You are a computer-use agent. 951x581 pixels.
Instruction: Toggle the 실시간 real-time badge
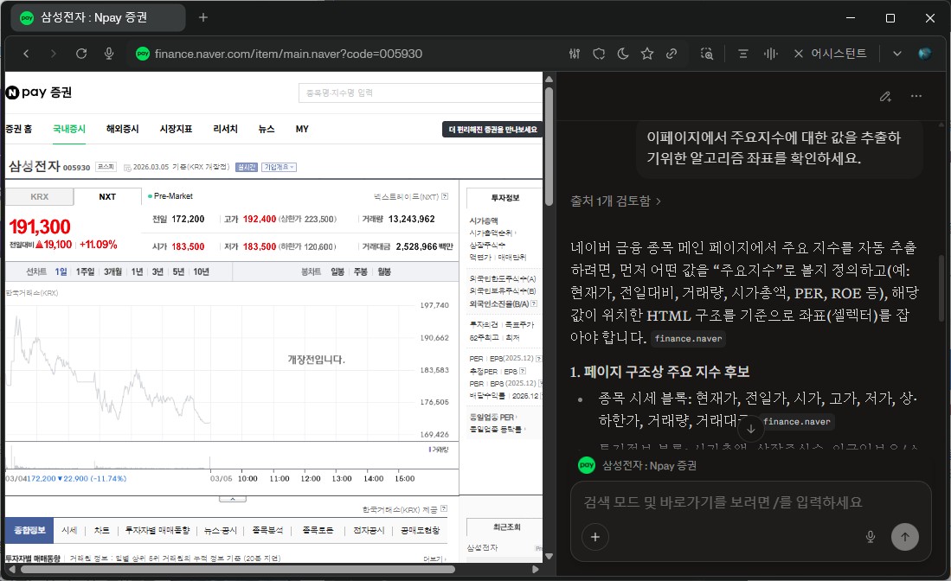pyautogui.click(x=246, y=167)
